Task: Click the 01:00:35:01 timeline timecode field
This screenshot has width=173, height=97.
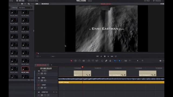Action: (x=46, y=68)
